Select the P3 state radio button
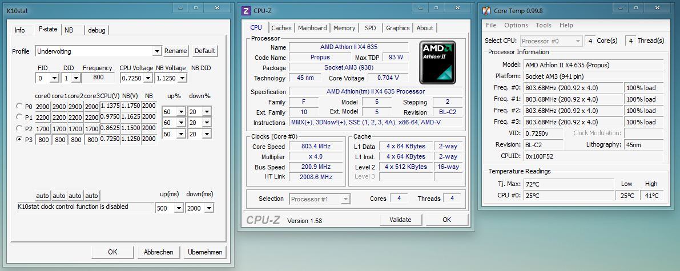Viewport: 680px width, 271px height. [19, 139]
